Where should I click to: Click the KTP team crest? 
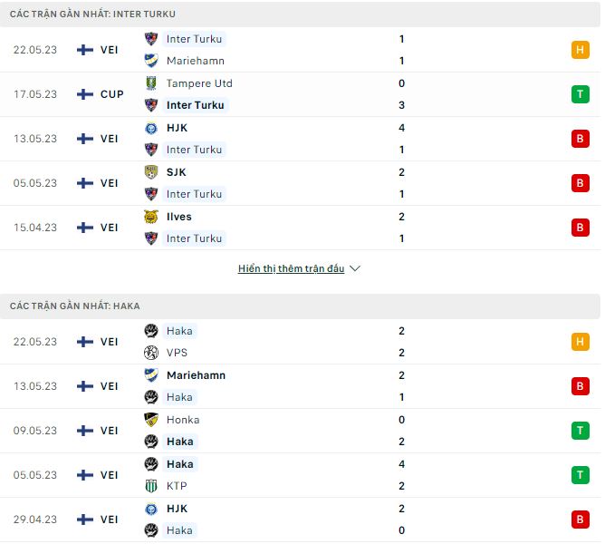pos(151,486)
